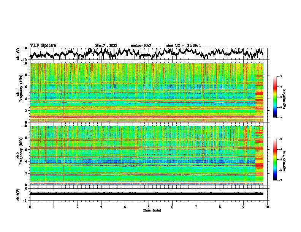301x232 pixels.
Task: Click the "8" kHz tick of ch.1 spectrogram
Action: (x=26, y=75)
